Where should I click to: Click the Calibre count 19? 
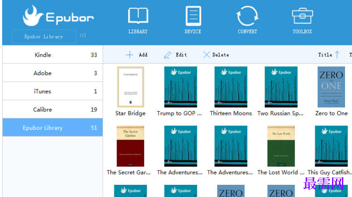point(94,109)
